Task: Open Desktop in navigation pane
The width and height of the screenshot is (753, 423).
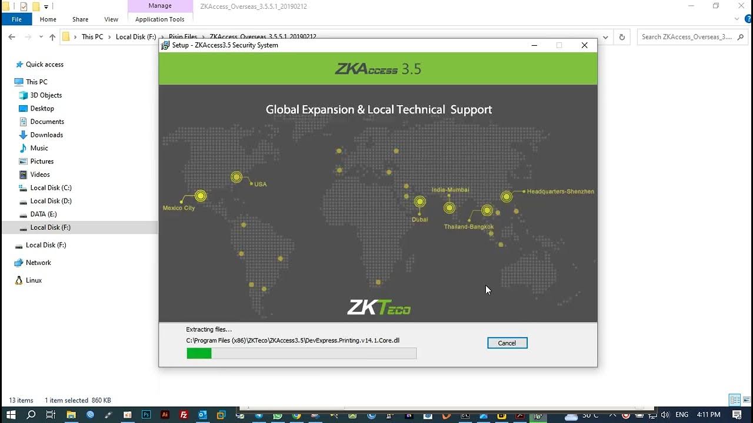Action: [42, 109]
